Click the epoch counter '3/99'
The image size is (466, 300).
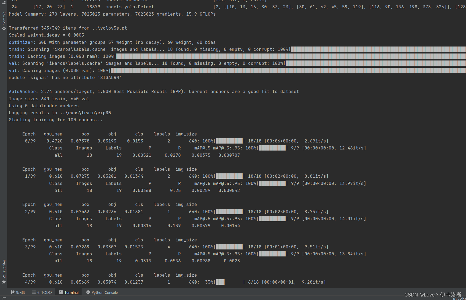[x=30, y=247]
